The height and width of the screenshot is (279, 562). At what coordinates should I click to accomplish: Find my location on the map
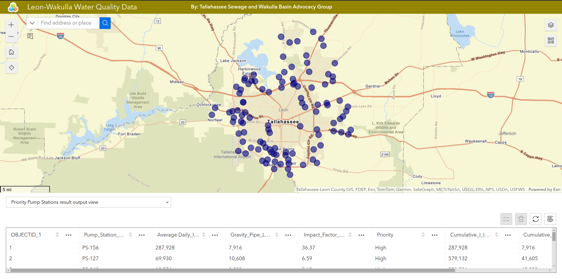tap(11, 68)
